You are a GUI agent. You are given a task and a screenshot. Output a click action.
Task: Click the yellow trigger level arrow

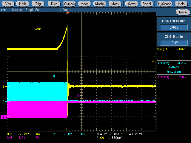point(154,61)
